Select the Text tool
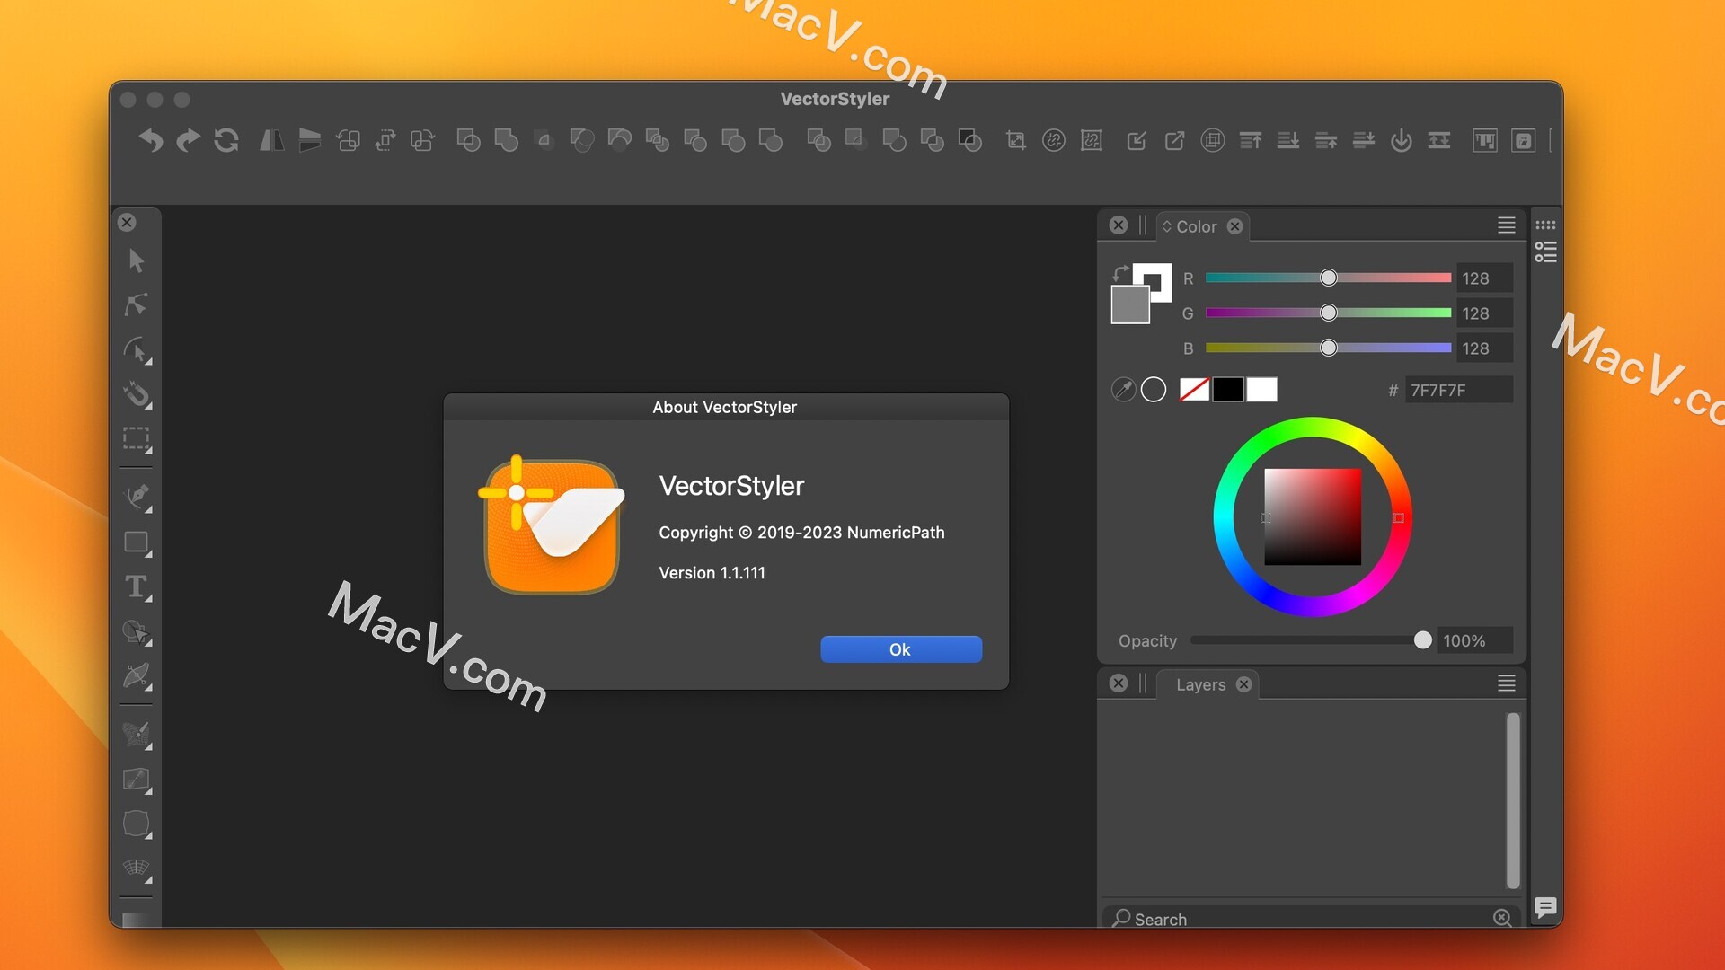The width and height of the screenshot is (1725, 970). pos(137,586)
